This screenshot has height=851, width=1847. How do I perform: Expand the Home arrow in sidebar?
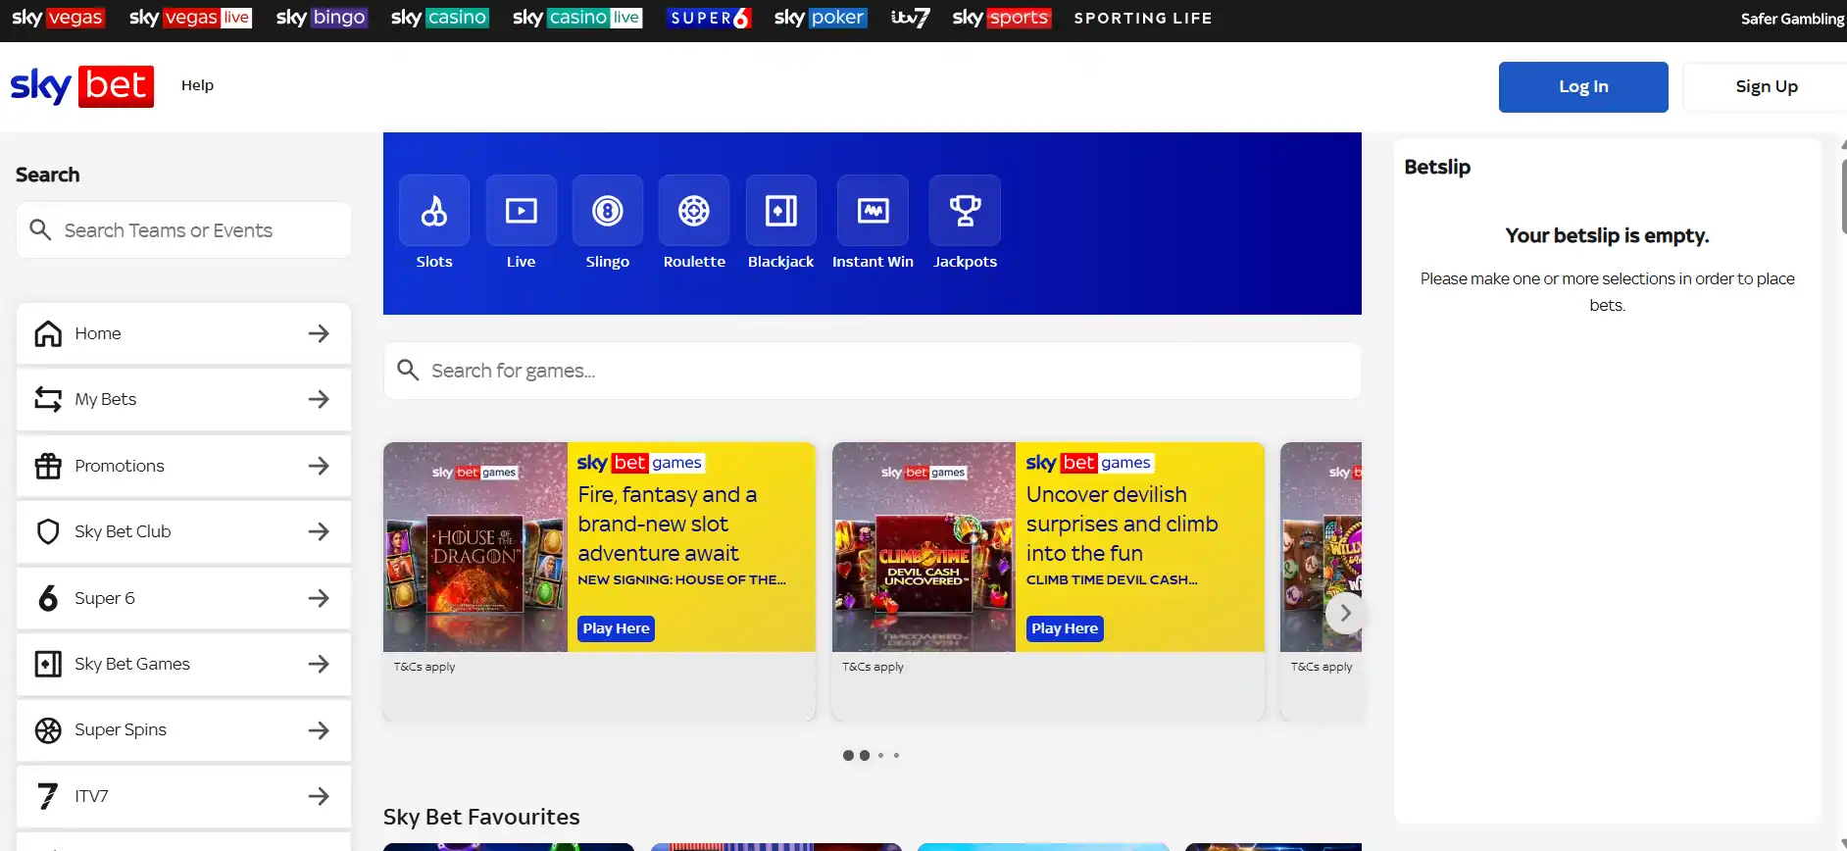point(319,333)
